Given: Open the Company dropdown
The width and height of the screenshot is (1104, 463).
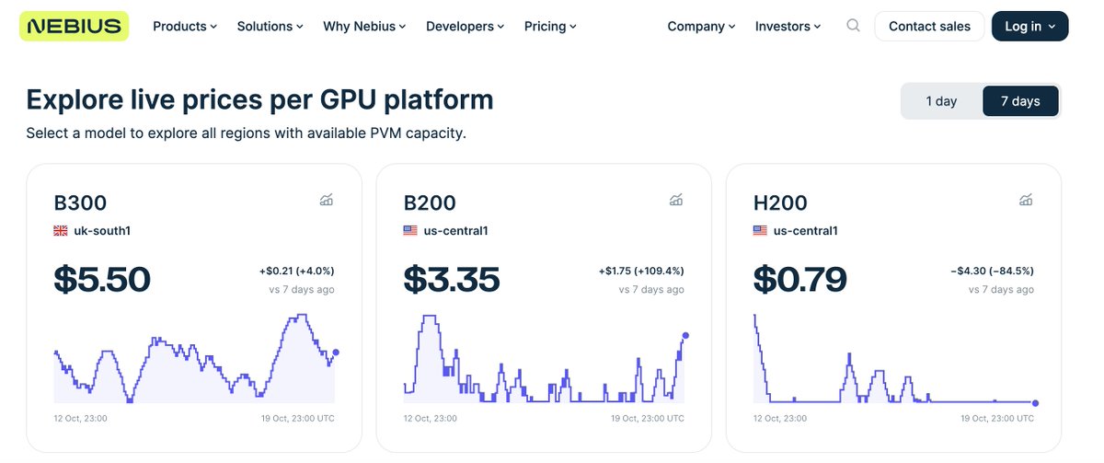Looking at the screenshot, I should pyautogui.click(x=701, y=26).
